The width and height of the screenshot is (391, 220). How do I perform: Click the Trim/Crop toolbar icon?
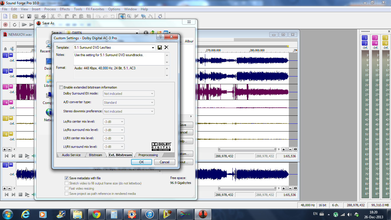[88, 16]
